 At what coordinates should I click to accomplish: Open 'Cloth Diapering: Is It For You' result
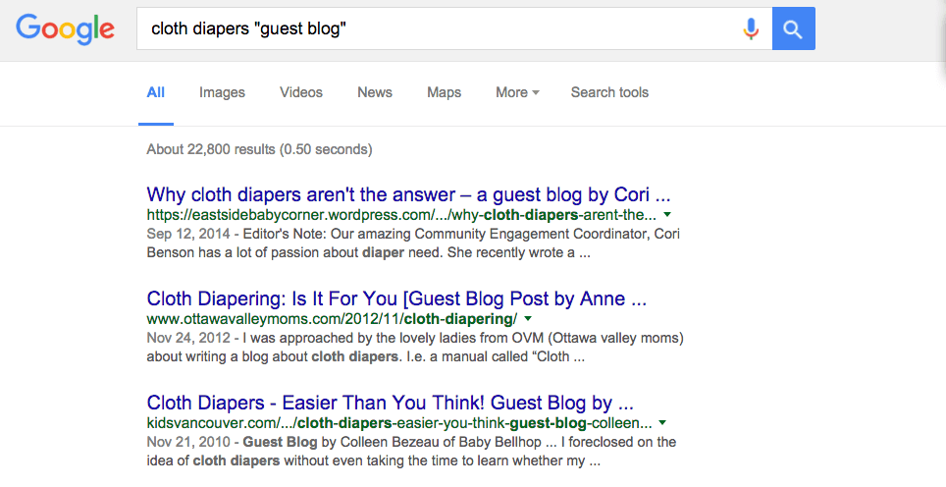pyautogui.click(x=396, y=298)
